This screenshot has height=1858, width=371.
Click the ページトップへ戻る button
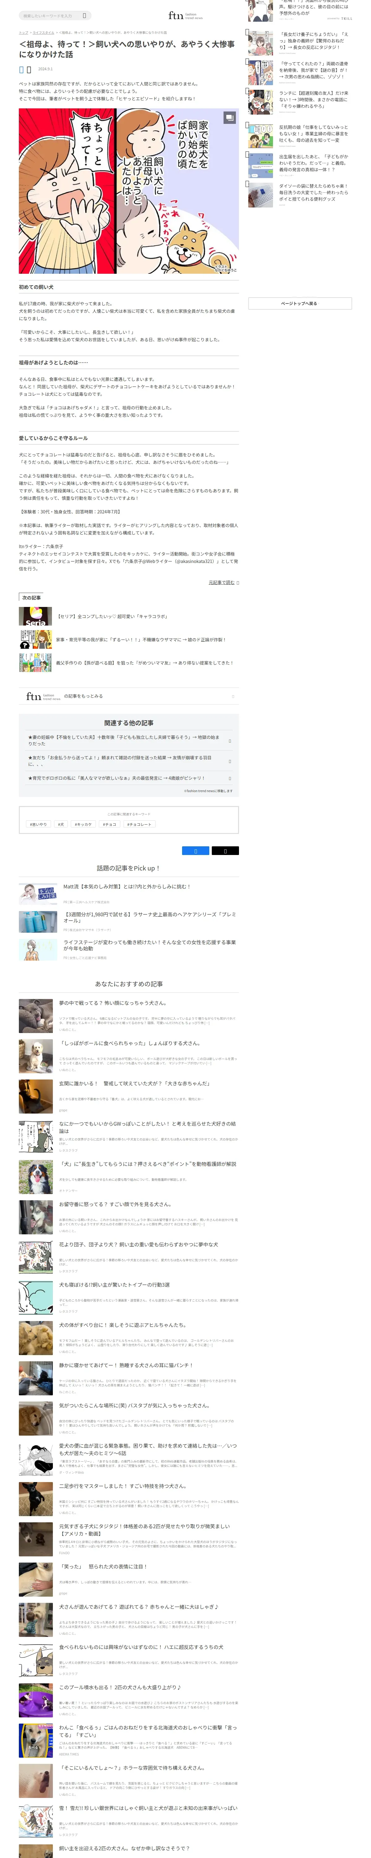click(300, 304)
